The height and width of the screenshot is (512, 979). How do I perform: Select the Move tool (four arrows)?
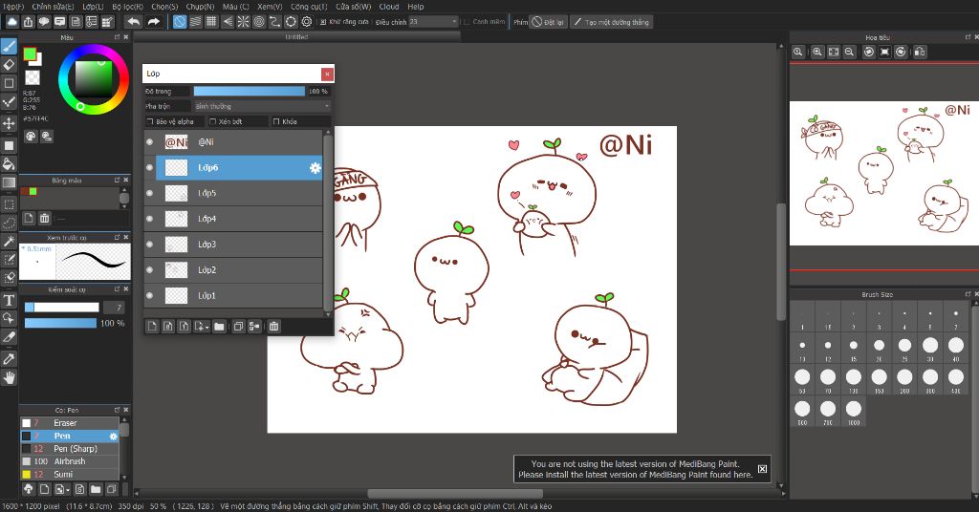point(9,123)
